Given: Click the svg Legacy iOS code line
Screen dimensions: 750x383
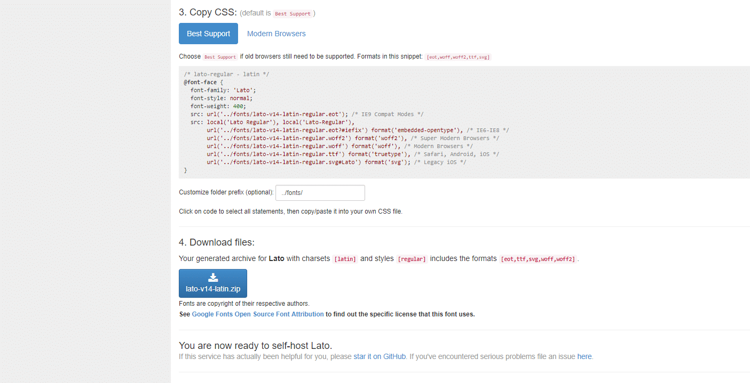Looking at the screenshot, I should 336,162.
